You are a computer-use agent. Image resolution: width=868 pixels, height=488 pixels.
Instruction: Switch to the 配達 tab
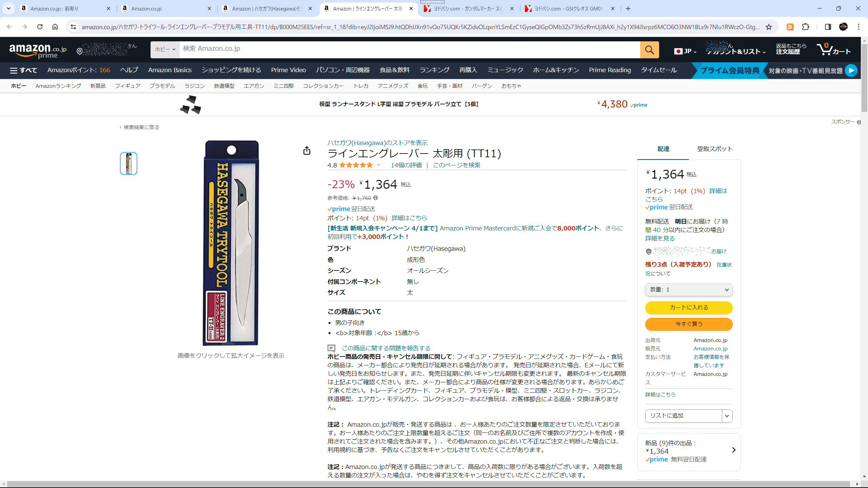pyautogui.click(x=663, y=149)
